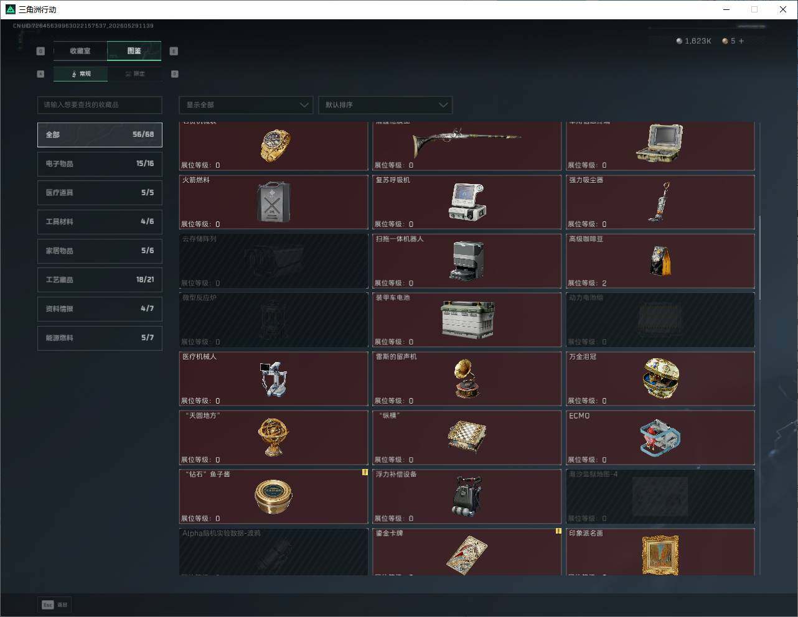
Task: Filter by 工艺藏品 category
Action: (100, 280)
